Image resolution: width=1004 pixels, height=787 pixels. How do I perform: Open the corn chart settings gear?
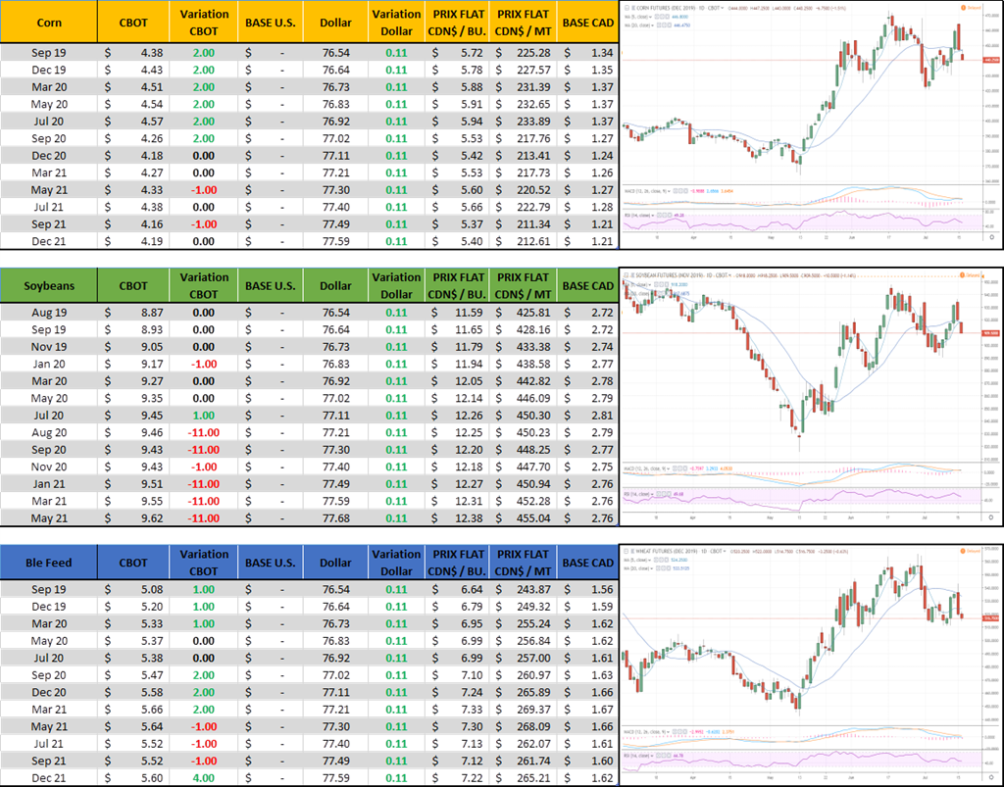click(x=993, y=236)
